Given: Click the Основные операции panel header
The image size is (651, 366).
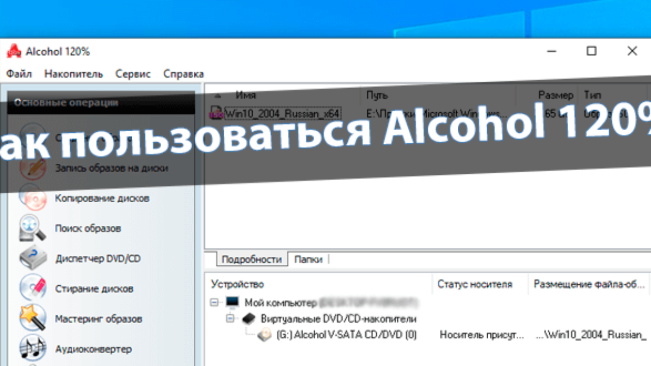Looking at the screenshot, I should tap(102, 103).
